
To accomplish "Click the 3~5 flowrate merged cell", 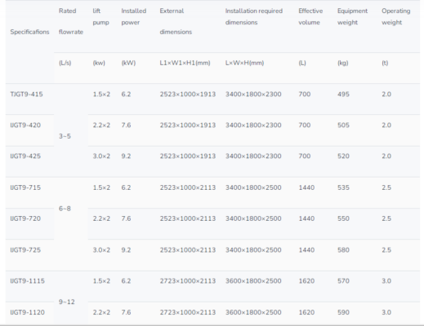I will (x=65, y=136).
